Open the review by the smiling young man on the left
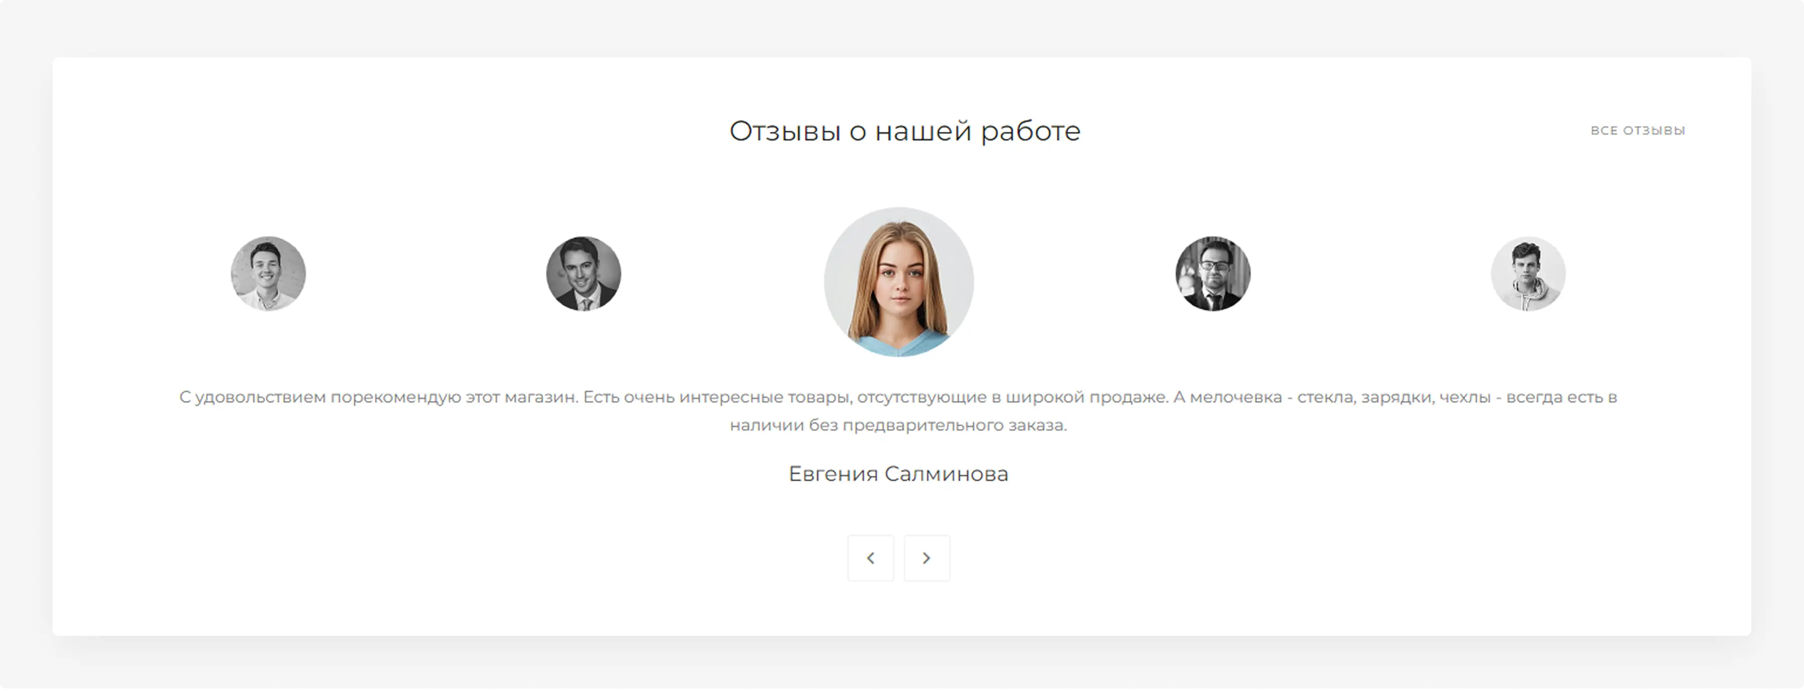 (268, 274)
